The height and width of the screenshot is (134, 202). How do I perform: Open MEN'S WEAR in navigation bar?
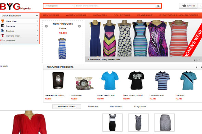[51, 15]
